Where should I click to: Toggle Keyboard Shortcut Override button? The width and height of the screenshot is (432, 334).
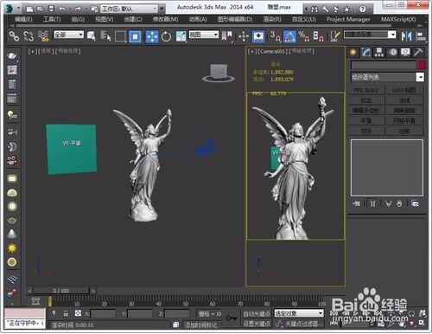point(258,36)
